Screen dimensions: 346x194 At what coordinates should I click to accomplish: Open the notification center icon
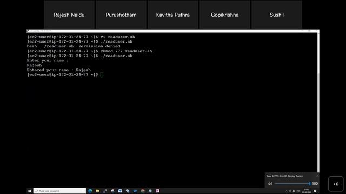[315, 191]
